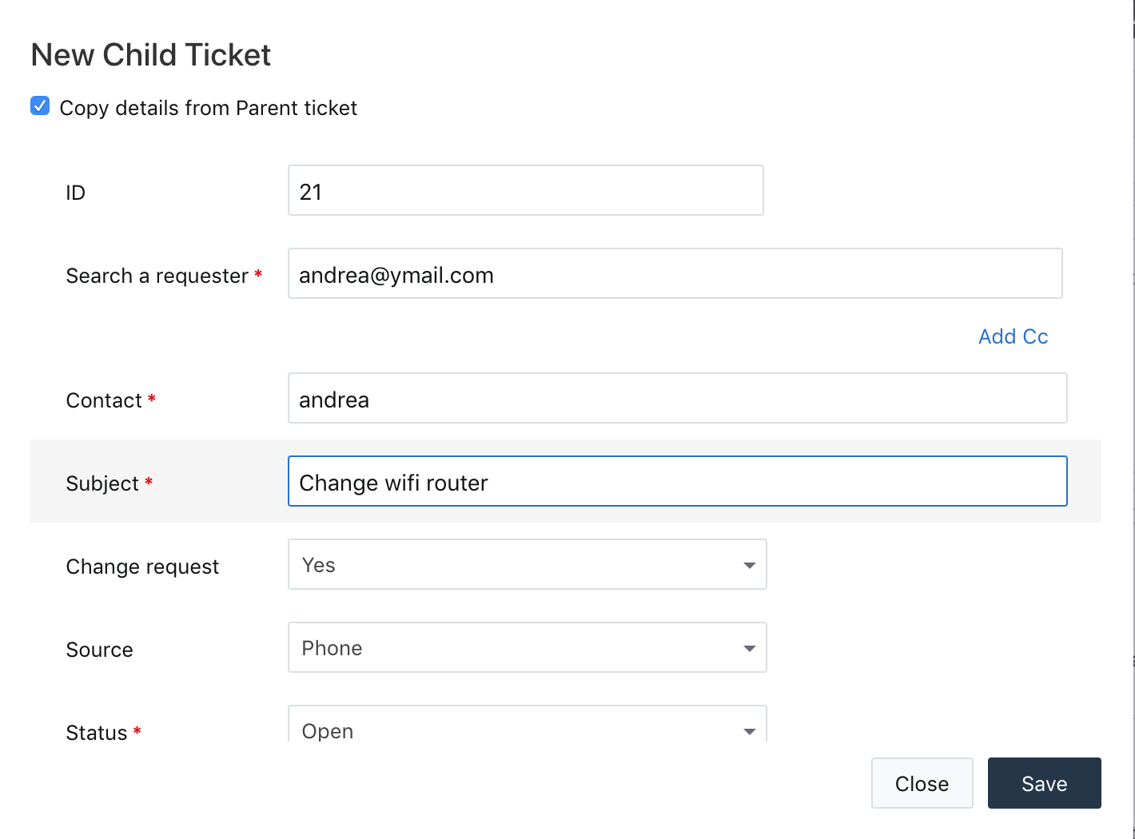The image size is (1135, 839).
Task: Click the Add Cc link
Action: (1013, 336)
